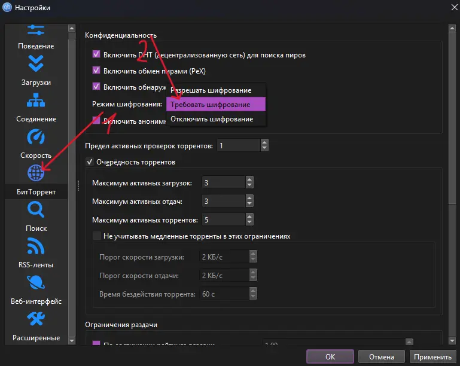The image size is (460, 366).
Task: Click Порог скорости загрузки stepper arrows
Action: pyautogui.click(x=253, y=257)
